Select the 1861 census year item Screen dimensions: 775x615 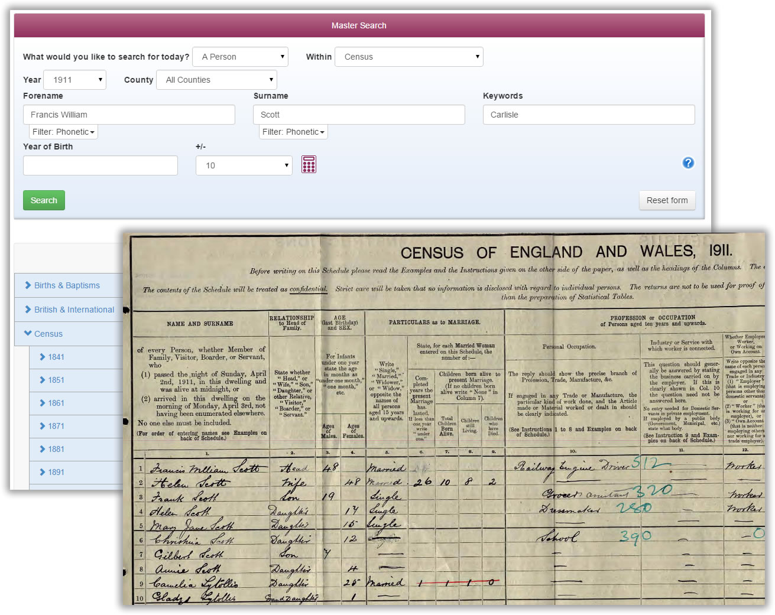[x=56, y=403]
